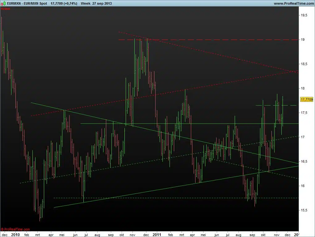Open the www.ProRealTime.com link at top right
The image size is (315, 237).
click(x=293, y=3)
